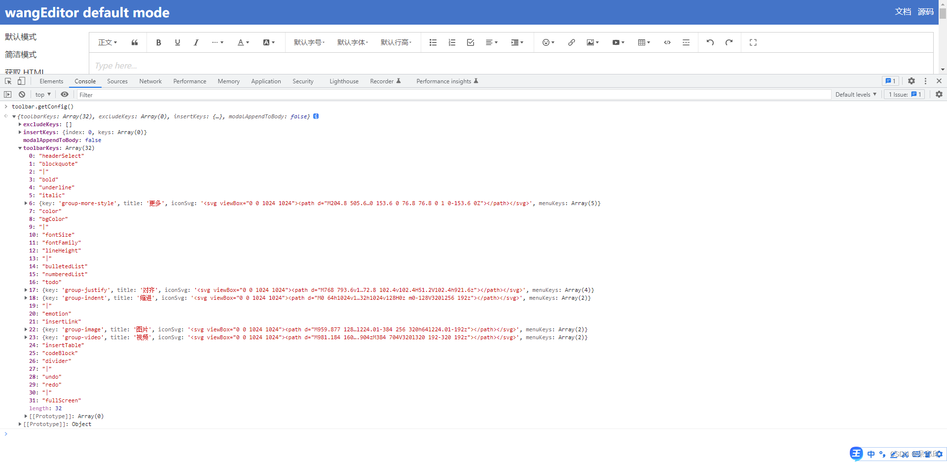Image resolution: width=947 pixels, height=462 pixels.
Task: Insert a numbered list
Action: click(452, 42)
